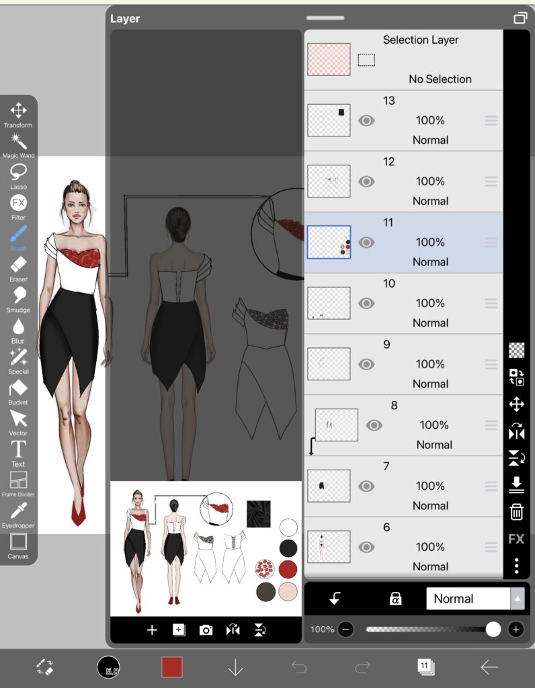Viewport: 535px width, 688px height.
Task: Hide layer 13 using eye icon
Action: pos(366,120)
